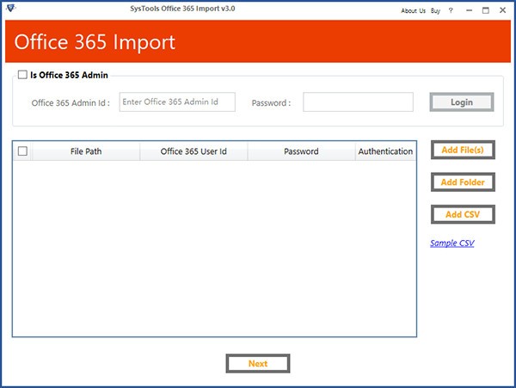Enable the Is Office 365 Admin checkbox
Viewport: 516px width, 388px height.
tap(22, 75)
